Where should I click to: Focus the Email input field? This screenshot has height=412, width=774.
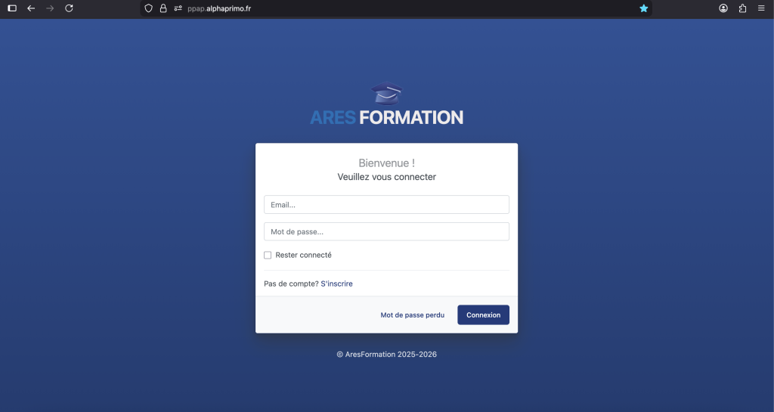click(386, 205)
